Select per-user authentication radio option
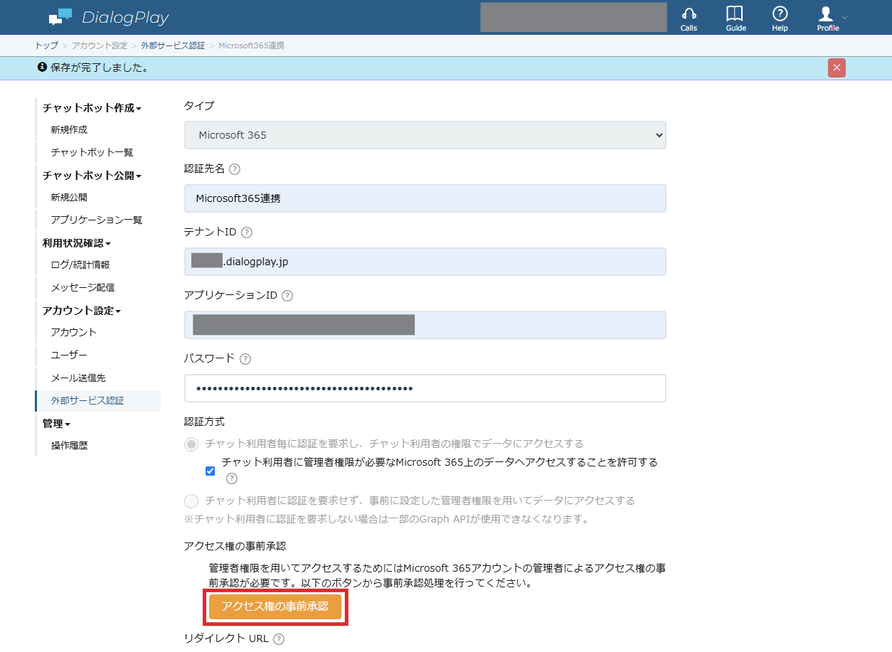The image size is (892, 652). click(191, 444)
